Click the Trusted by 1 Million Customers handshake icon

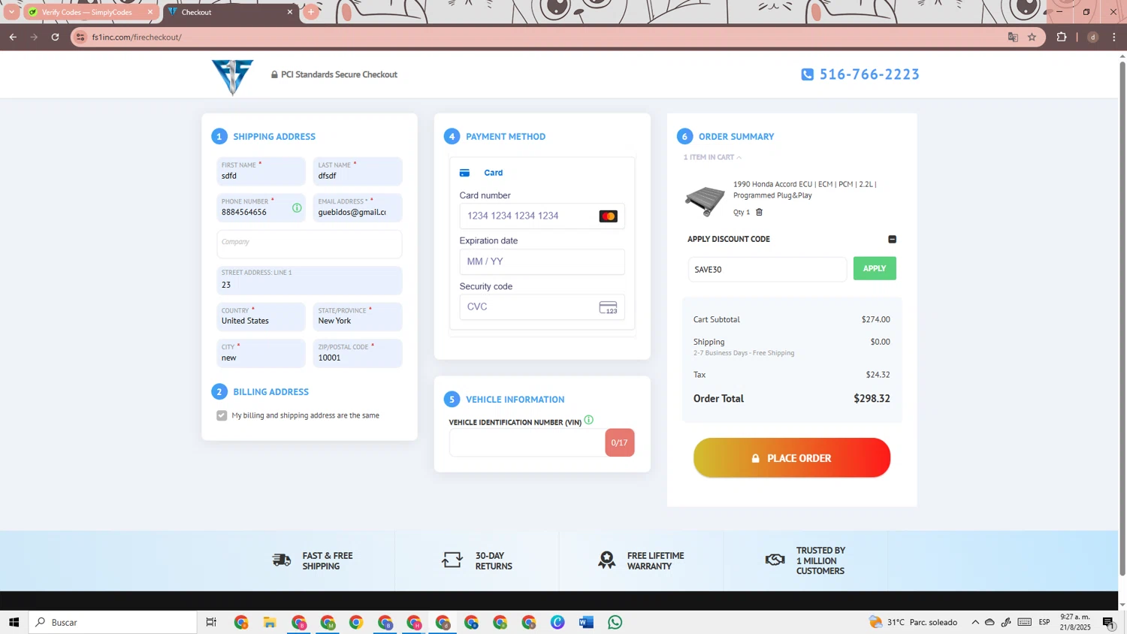pyautogui.click(x=775, y=560)
